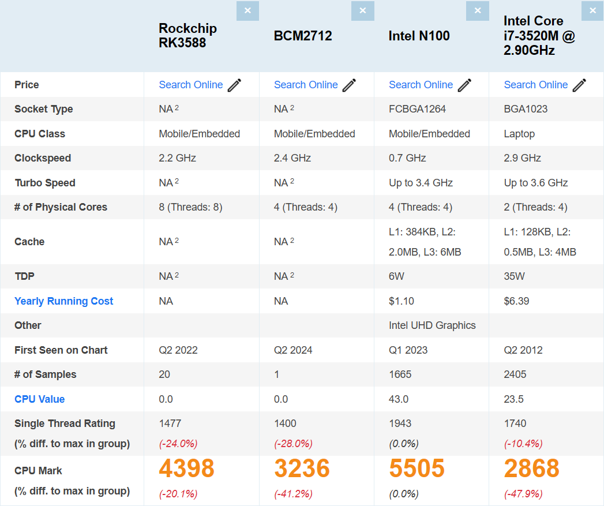Remove Rockchip RK3588 column with X icon
The height and width of the screenshot is (506, 604).
coord(247,11)
